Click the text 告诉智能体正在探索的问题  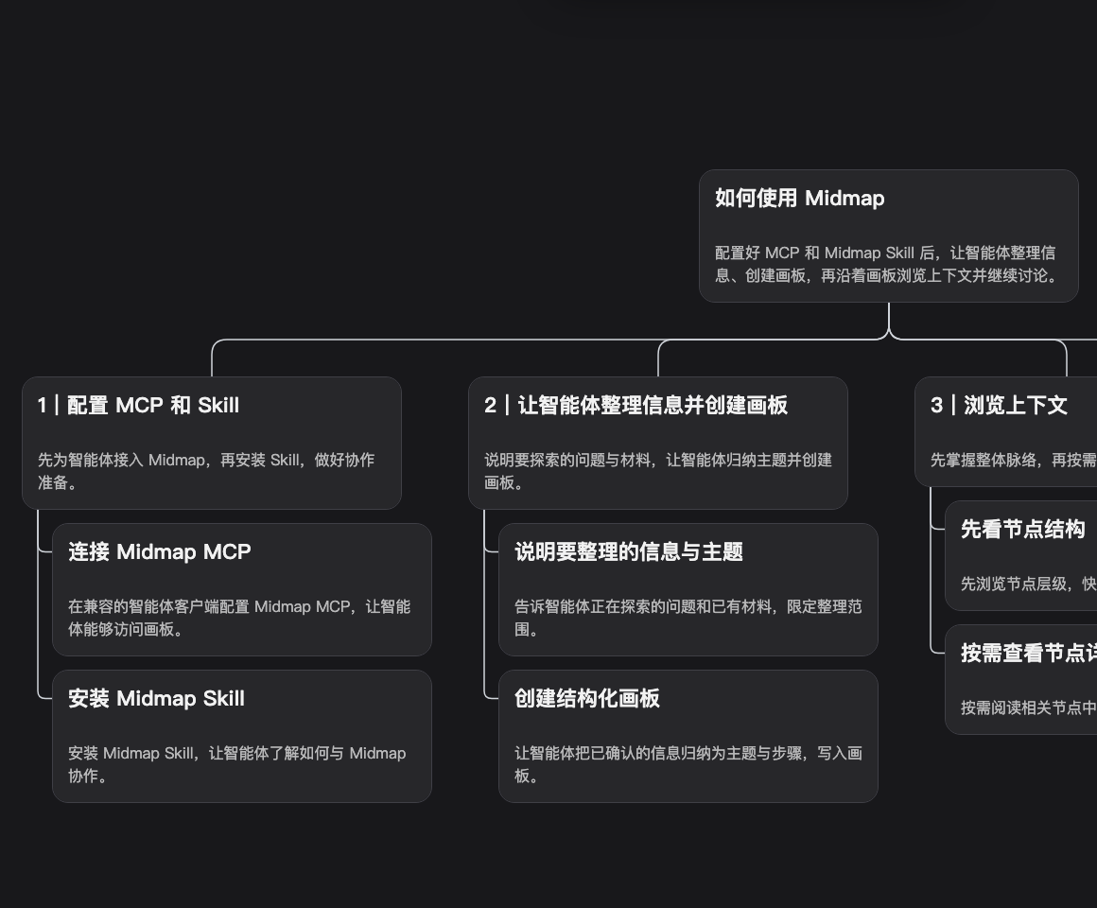pyautogui.click(x=688, y=618)
